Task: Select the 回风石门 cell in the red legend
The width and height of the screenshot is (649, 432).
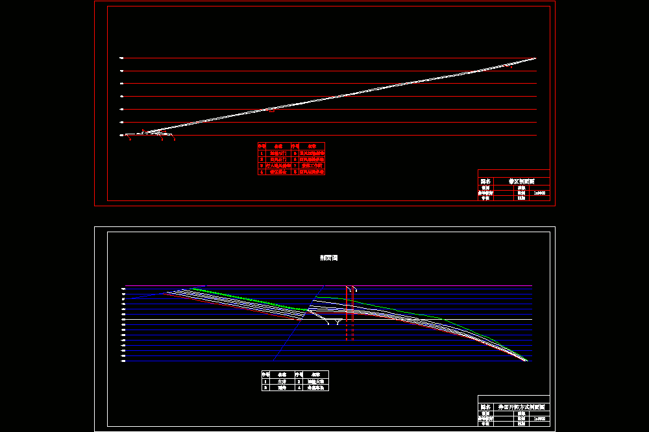Action: (278, 160)
